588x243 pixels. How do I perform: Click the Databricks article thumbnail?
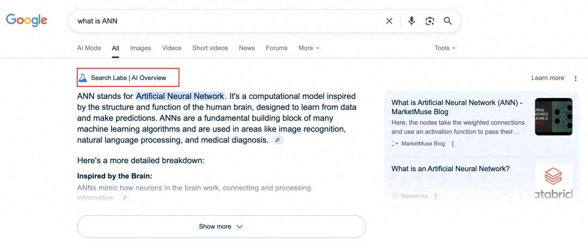553,182
